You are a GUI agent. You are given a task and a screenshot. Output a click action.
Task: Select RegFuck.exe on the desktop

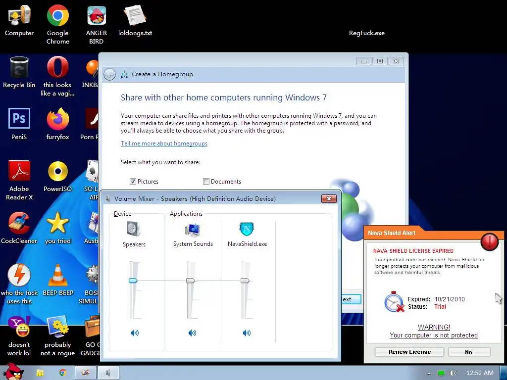(x=367, y=33)
